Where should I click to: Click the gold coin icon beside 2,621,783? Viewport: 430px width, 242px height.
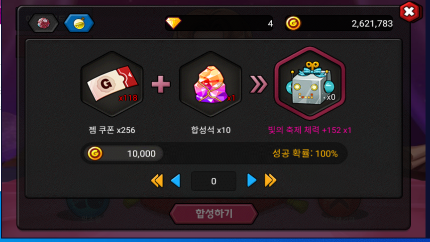coord(293,23)
